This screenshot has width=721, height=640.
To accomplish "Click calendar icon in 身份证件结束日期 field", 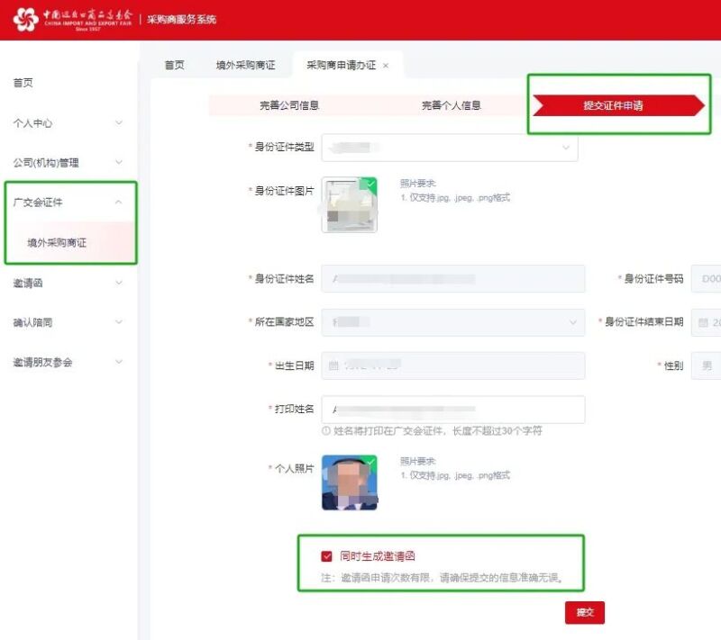I will click(703, 322).
